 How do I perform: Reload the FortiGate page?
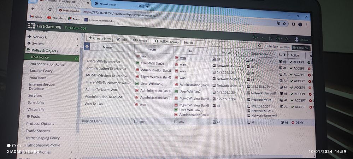coord(50,10)
